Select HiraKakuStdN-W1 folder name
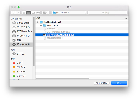This screenshot has height=100, width=138. (x=52, y=22)
